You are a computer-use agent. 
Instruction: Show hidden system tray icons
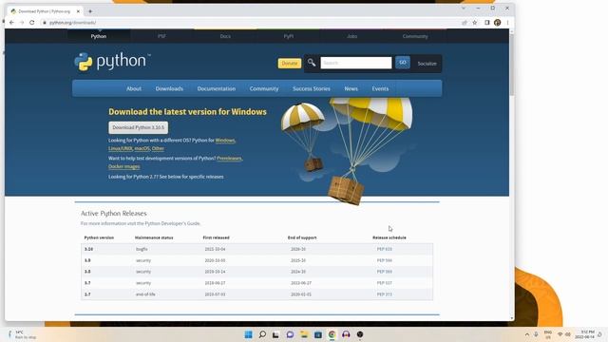[527, 334]
